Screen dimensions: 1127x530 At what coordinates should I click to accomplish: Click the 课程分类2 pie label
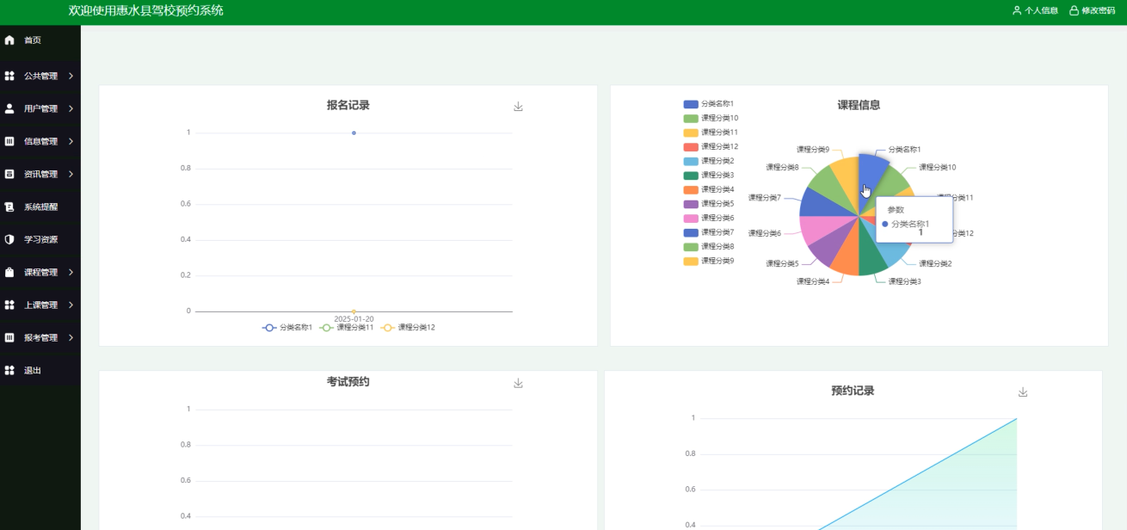935,263
